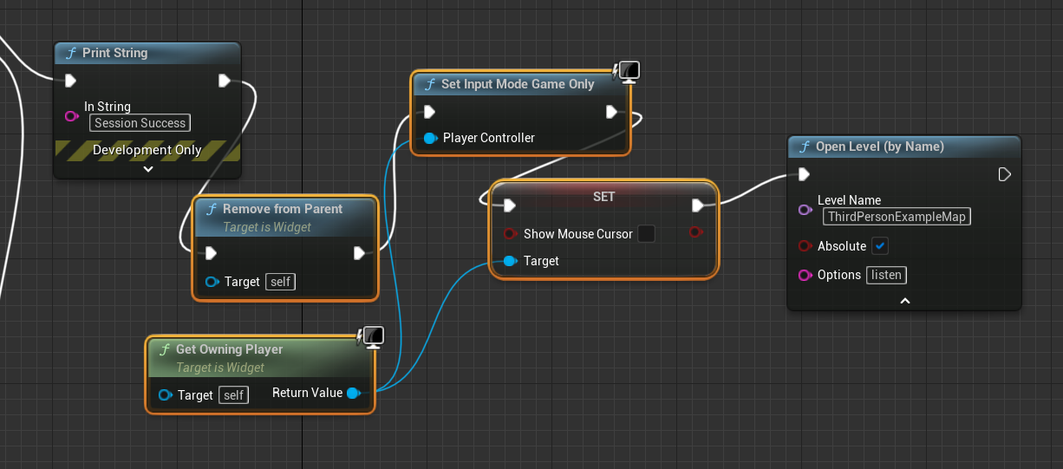1063x469 pixels.
Task: Select the Get Owning Player node header
Action: [x=259, y=357]
